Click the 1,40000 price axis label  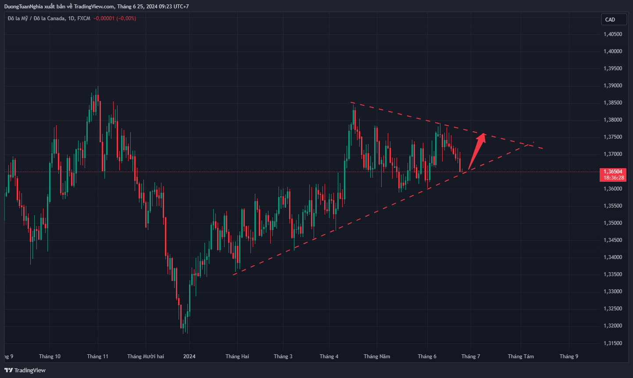pos(613,51)
